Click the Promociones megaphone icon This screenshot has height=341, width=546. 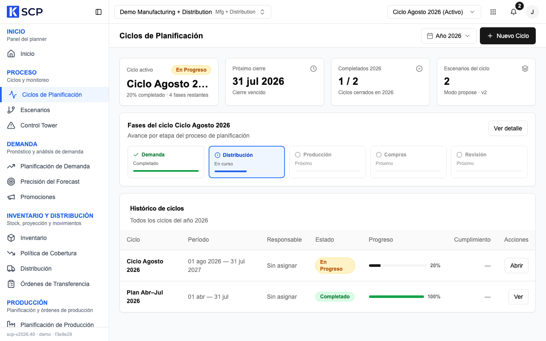(11, 197)
